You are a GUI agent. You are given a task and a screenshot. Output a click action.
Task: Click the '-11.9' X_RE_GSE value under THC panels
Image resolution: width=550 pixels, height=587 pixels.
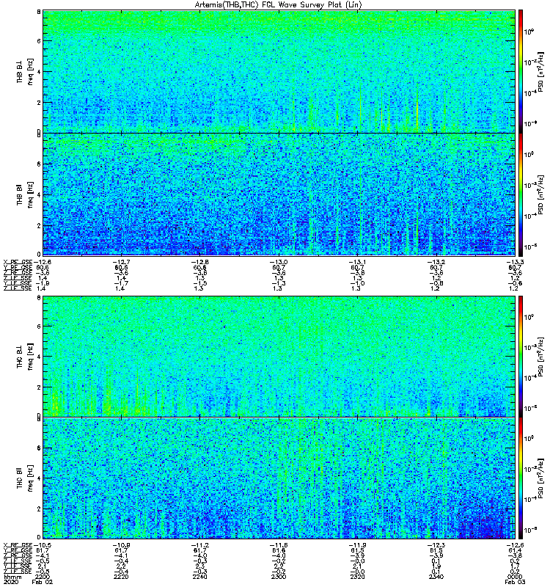(x=357, y=545)
